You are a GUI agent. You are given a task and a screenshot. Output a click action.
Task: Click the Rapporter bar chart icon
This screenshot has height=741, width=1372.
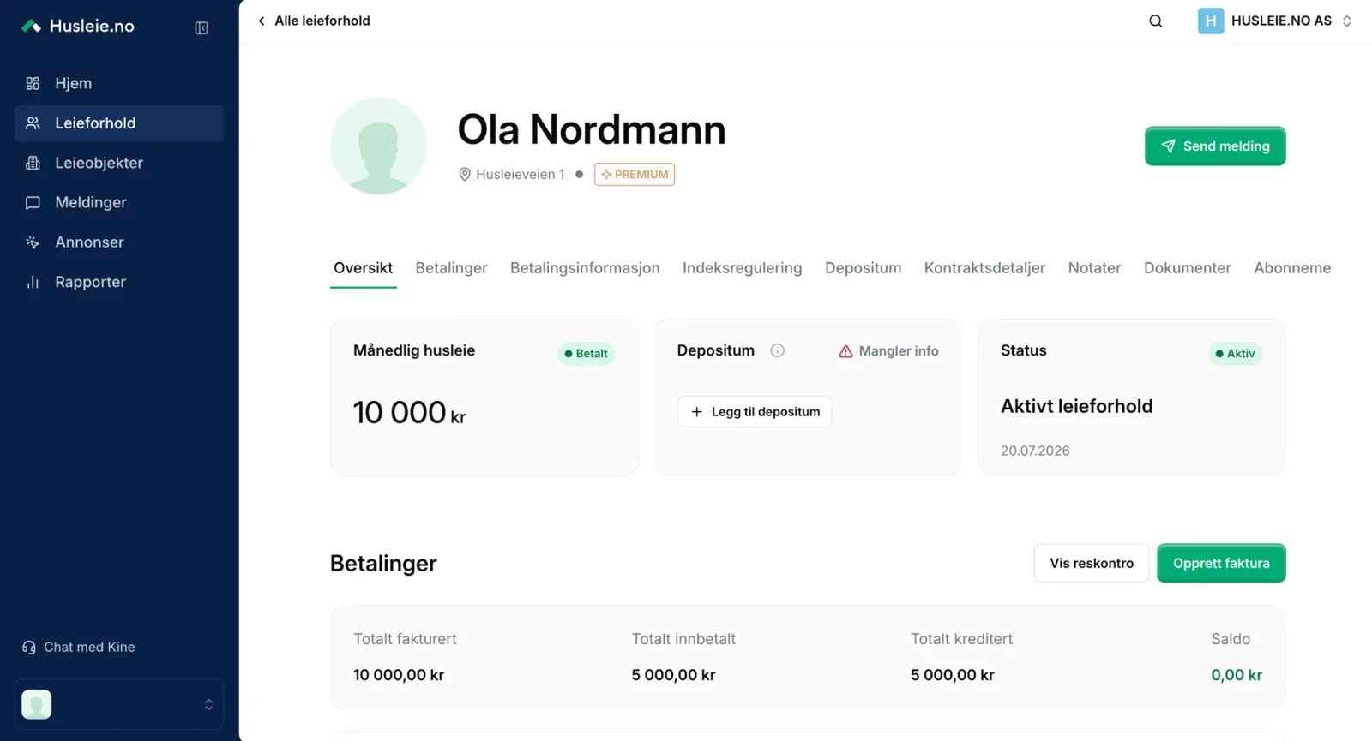click(33, 282)
